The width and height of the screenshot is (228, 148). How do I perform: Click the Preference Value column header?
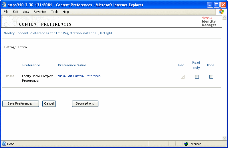72,65
